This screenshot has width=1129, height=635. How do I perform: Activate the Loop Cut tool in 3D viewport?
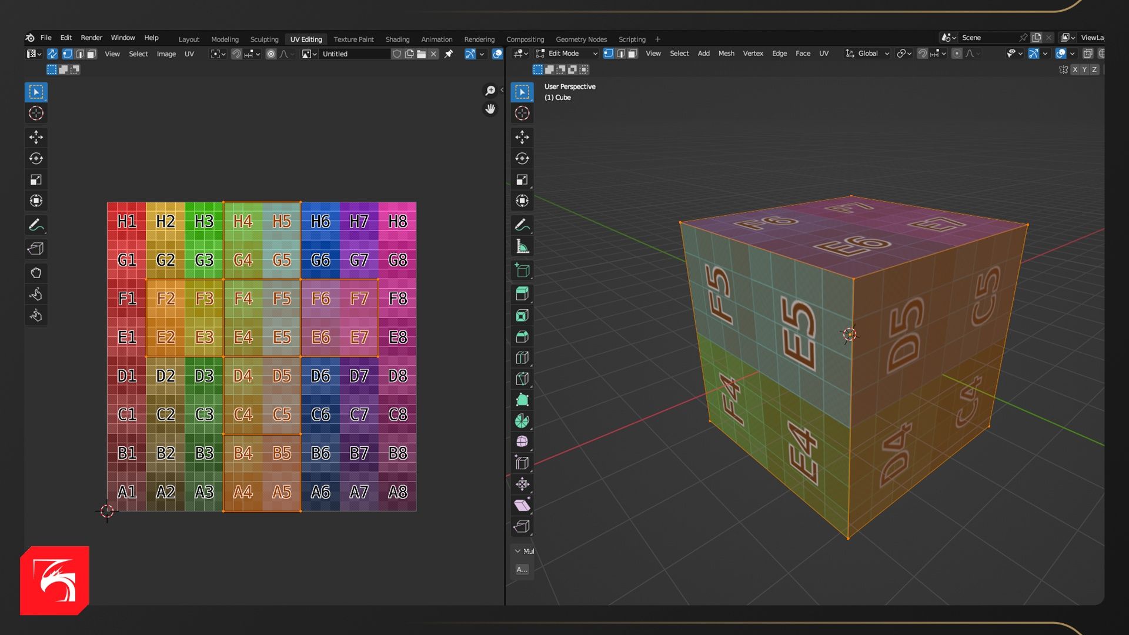pyautogui.click(x=522, y=357)
